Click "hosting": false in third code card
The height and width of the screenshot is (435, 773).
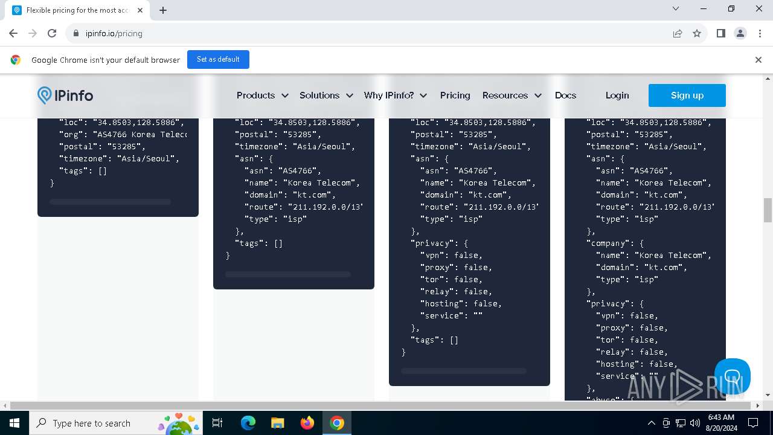coord(460,303)
